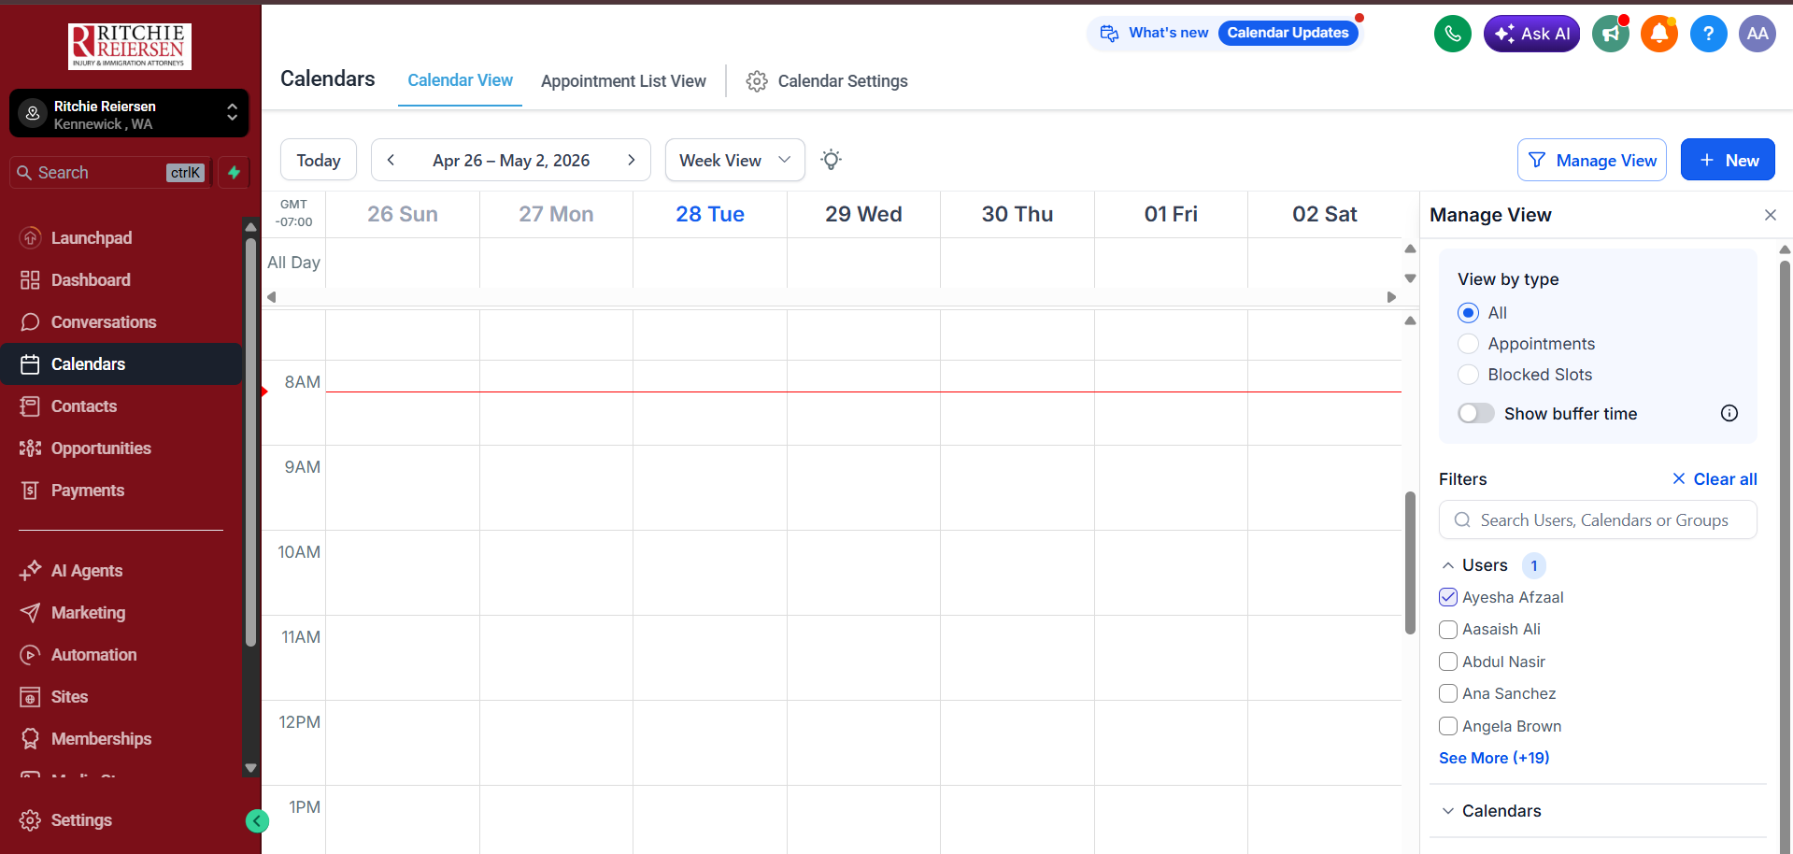Switch to Appointment List View tab

point(623,81)
